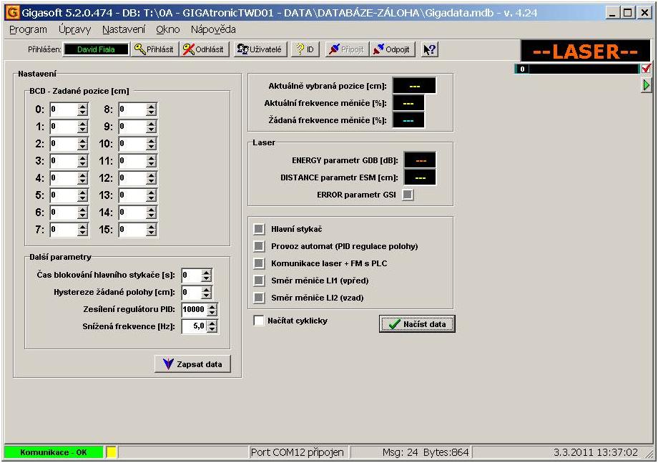This screenshot has height=463, width=658.
Task: Click the green play arrow at right edge
Action: tap(647, 85)
